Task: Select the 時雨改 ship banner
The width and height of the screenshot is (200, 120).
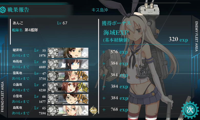Action: tap(68, 64)
